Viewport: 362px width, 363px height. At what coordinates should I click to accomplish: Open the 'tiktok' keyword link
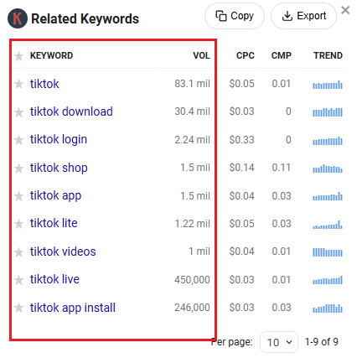click(44, 84)
